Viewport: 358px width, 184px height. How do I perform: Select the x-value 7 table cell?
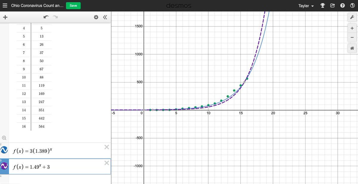24,53
